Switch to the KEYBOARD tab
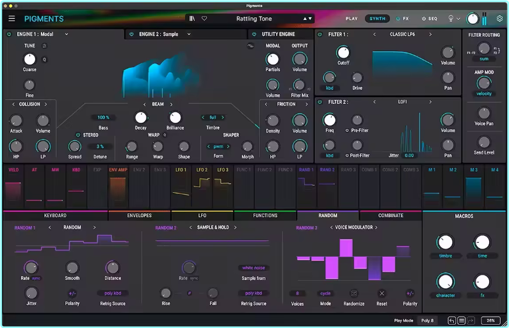Viewport: 509px width, 328px height. pyautogui.click(x=55, y=215)
